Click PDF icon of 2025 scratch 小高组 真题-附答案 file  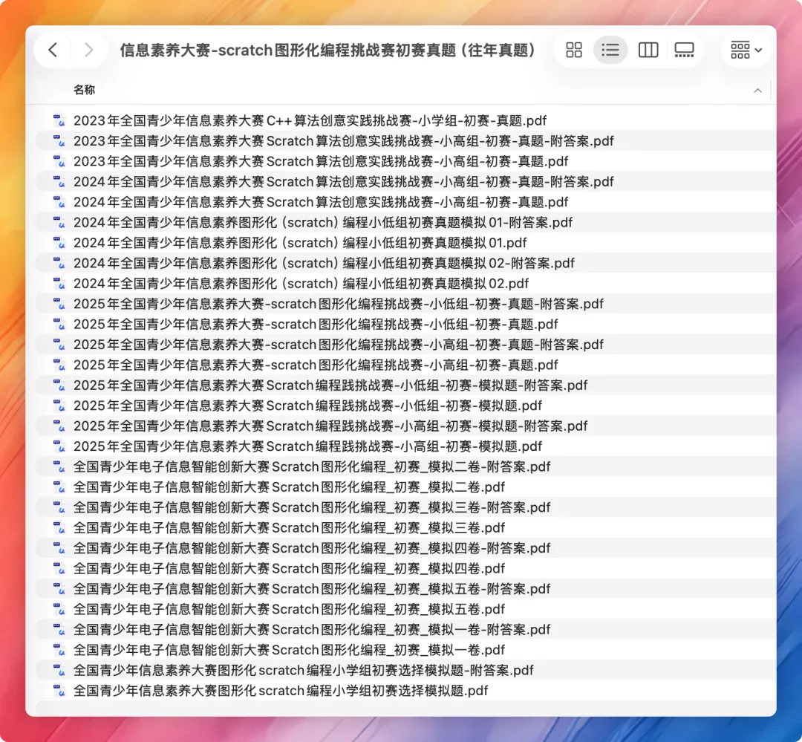pyautogui.click(x=59, y=345)
